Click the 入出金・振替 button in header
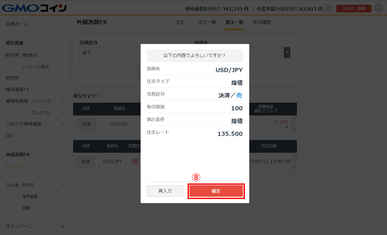 (x=354, y=8)
